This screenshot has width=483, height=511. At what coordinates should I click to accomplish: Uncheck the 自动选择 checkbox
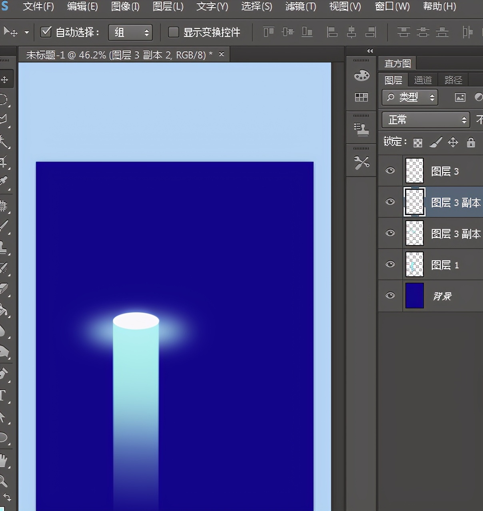coord(46,32)
